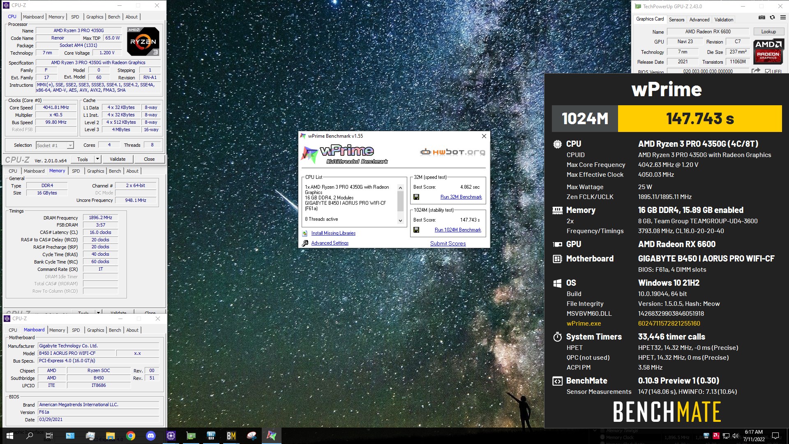Switch to the Sensors tab in GPU-Z
The height and width of the screenshot is (444, 789).
click(x=676, y=19)
